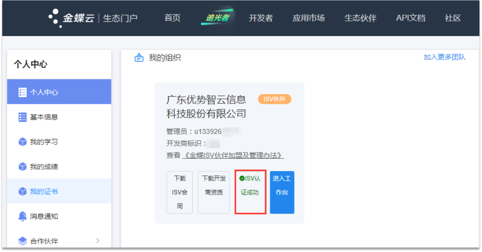Click the cube icon beside 我的成绩
The height and width of the screenshot is (252, 482).
(22, 167)
